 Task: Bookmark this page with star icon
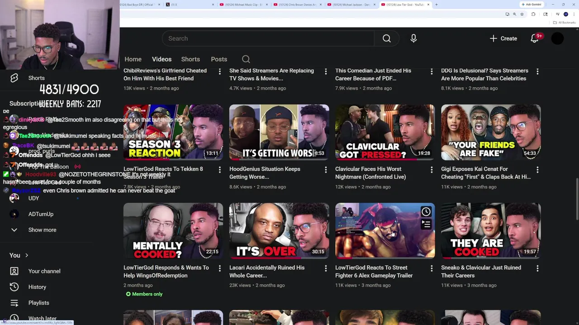[x=522, y=14]
